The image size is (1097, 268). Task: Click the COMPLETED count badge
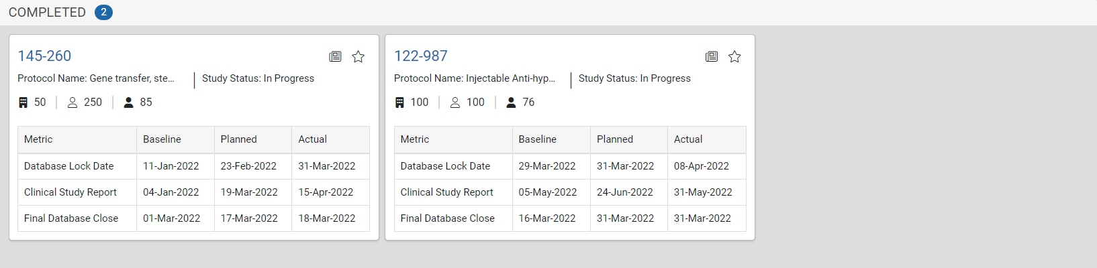[x=103, y=12]
